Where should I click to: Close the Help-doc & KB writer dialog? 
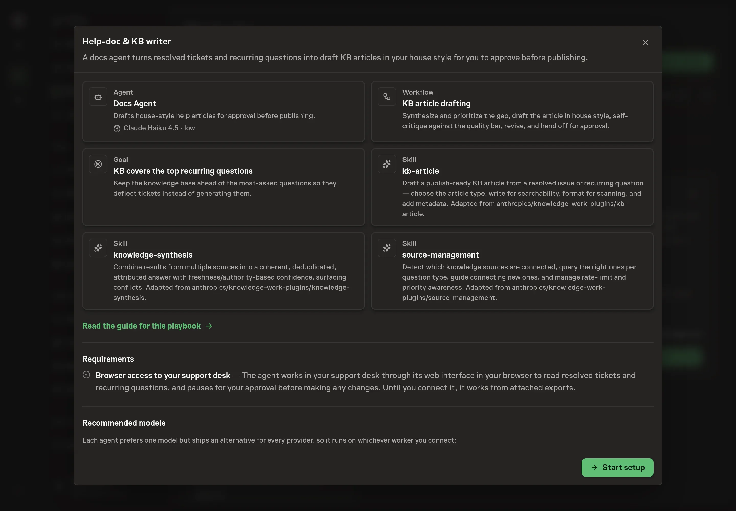645,43
